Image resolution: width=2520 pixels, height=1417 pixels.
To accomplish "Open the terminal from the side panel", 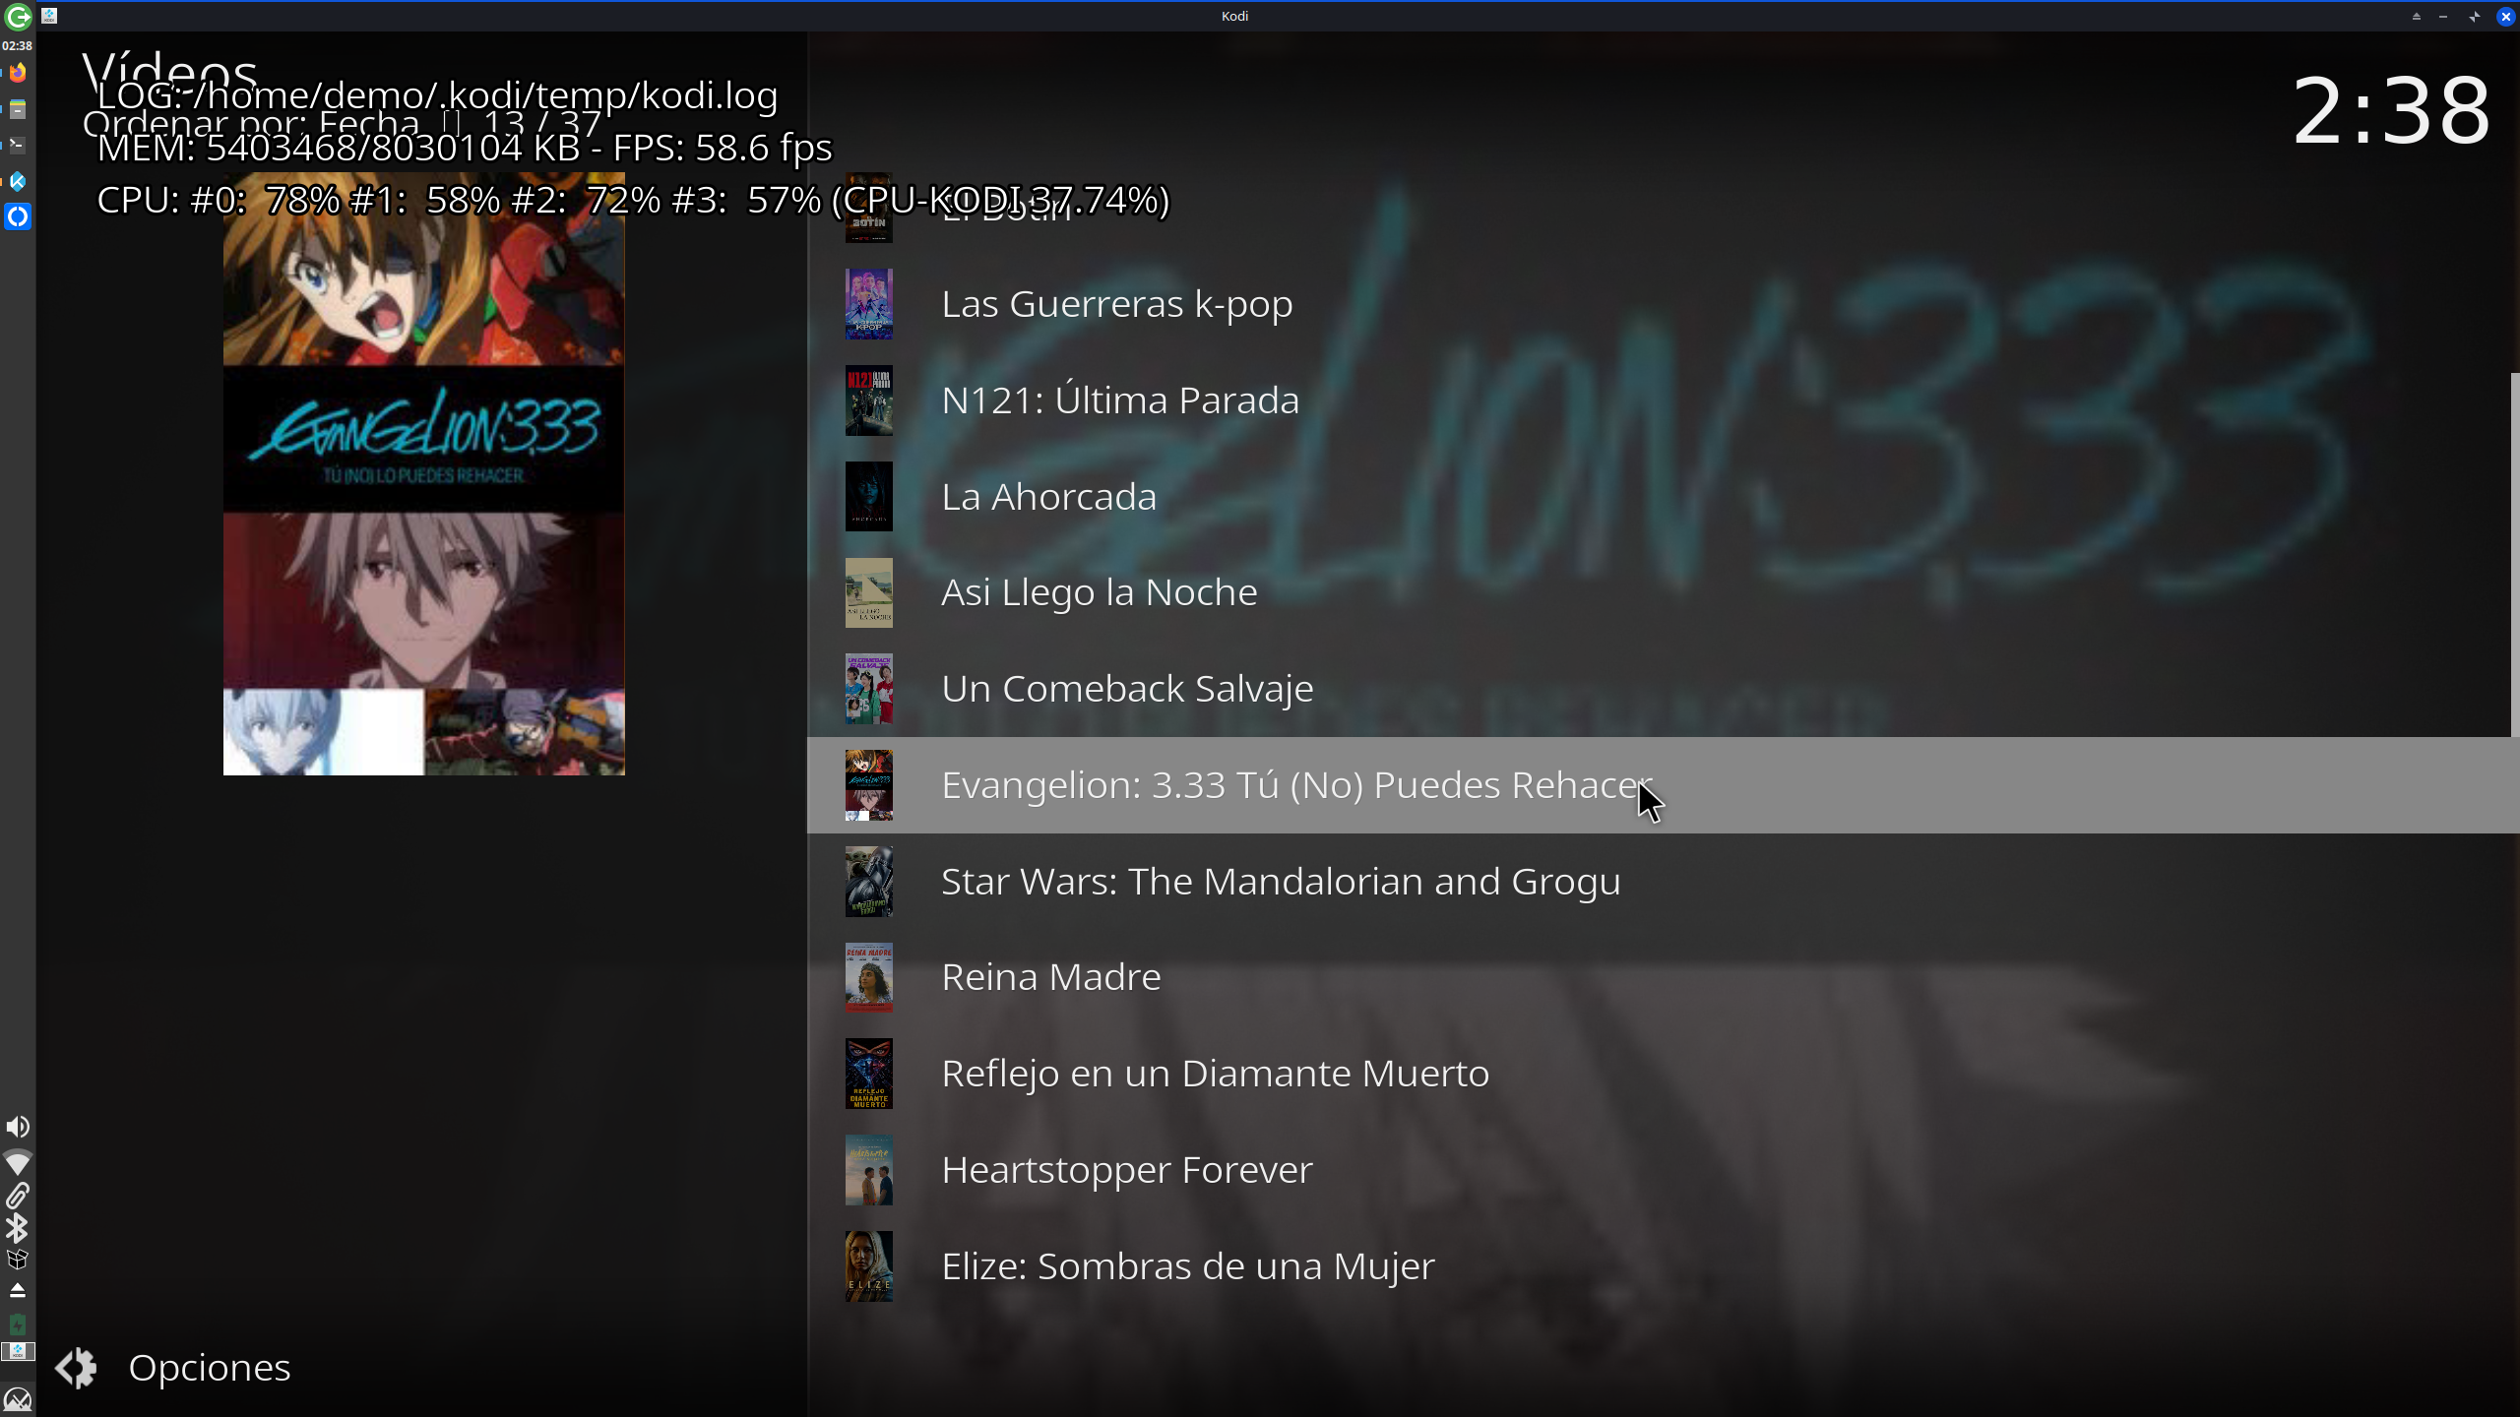I will (18, 146).
